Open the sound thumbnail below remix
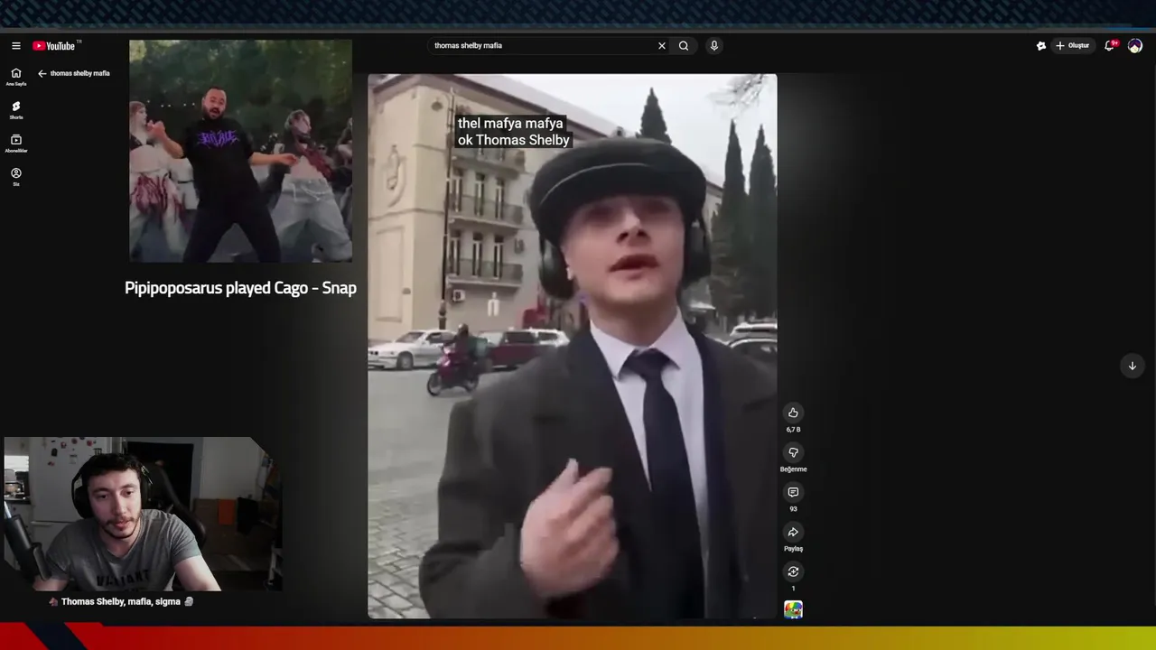Screen dimensions: 1156x650 (793, 610)
